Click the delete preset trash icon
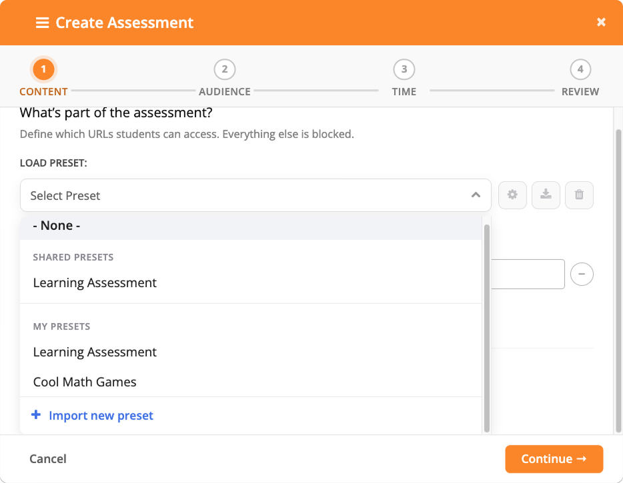 point(579,195)
